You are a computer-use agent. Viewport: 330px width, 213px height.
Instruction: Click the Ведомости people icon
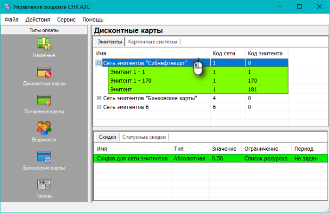coord(44,129)
